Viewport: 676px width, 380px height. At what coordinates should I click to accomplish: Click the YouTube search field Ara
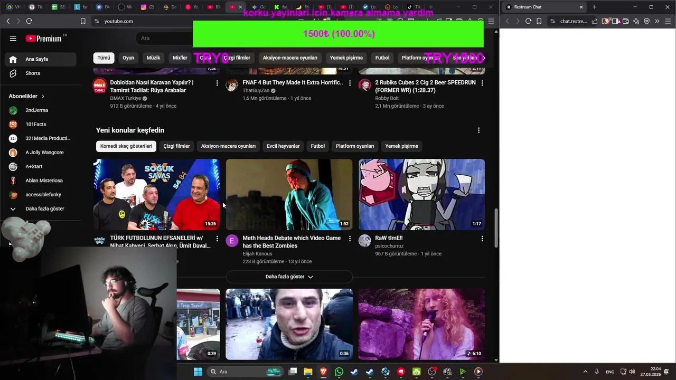(x=165, y=38)
